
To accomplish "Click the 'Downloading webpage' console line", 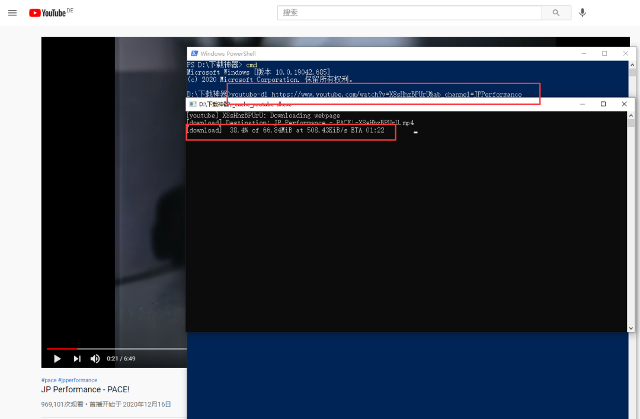I will [x=263, y=116].
